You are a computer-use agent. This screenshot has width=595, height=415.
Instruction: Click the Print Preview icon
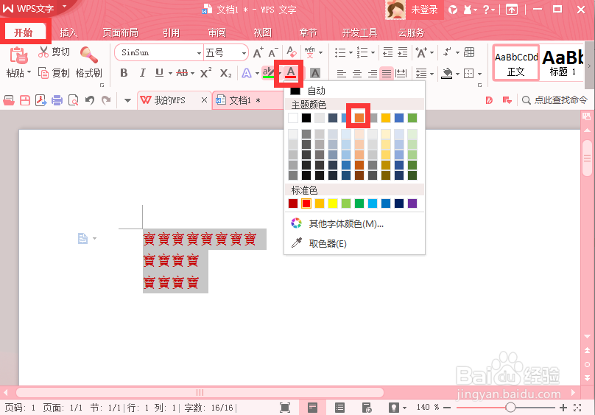click(73, 100)
